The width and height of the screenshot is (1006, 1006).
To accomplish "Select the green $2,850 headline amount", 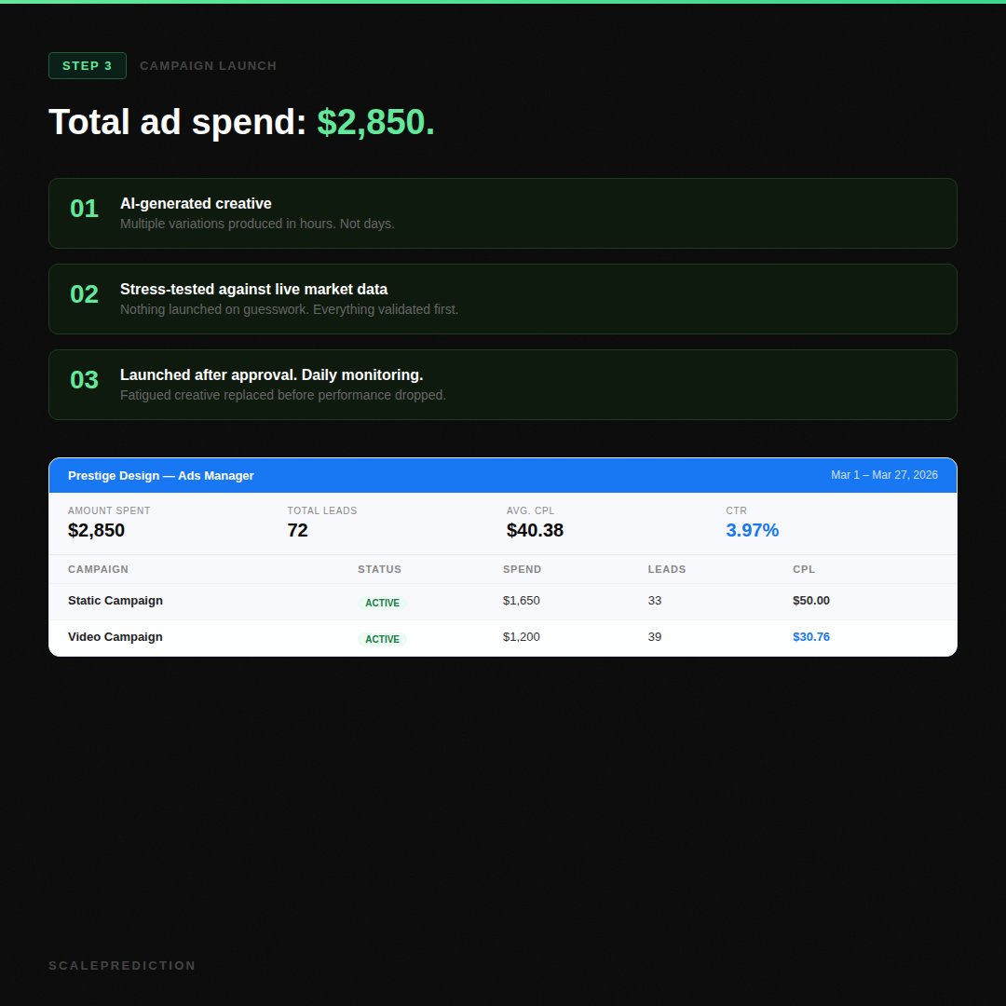I will pyautogui.click(x=375, y=123).
